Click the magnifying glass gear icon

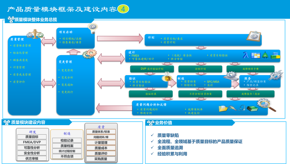[x=266, y=105]
